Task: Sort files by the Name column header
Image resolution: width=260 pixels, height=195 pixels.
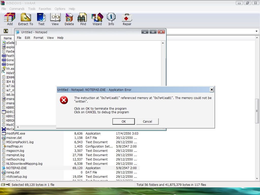Action: click(x=8, y=38)
